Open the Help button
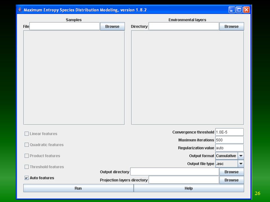The image size is (270, 202). 189,188
